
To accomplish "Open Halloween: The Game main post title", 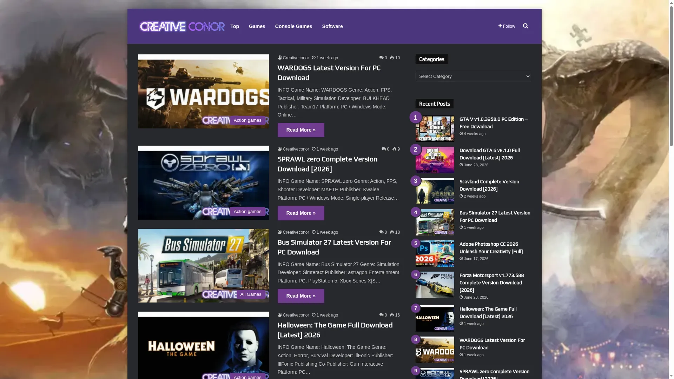I will (335, 330).
